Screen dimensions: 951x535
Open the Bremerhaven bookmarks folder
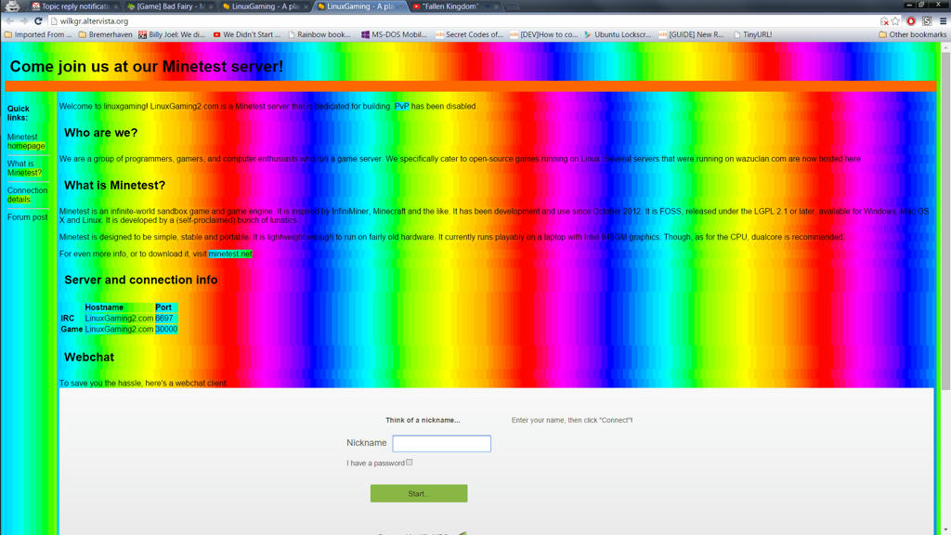tap(105, 34)
